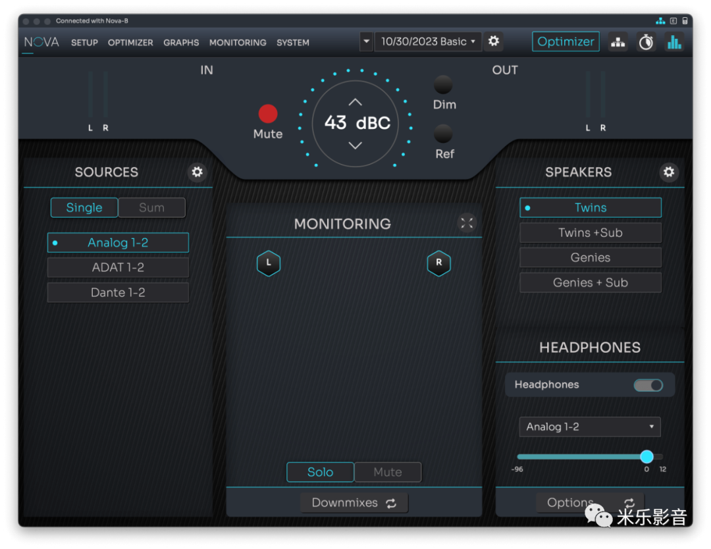This screenshot has width=711, height=549.
Task: Open the network devices icon
Action: pos(618,42)
